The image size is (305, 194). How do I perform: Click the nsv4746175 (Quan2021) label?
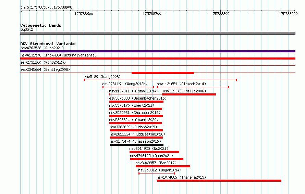click(151, 156)
